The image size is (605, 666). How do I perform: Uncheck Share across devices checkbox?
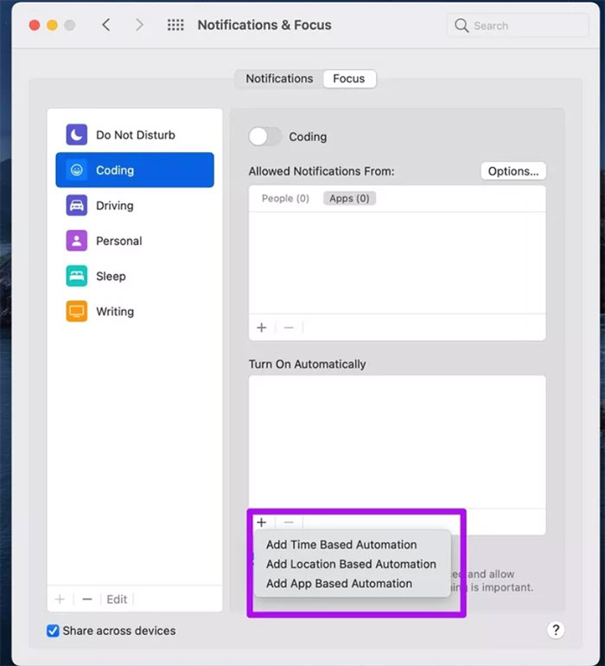[53, 631]
